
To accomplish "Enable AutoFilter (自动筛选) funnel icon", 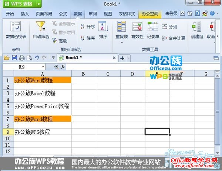I will coord(41,30).
